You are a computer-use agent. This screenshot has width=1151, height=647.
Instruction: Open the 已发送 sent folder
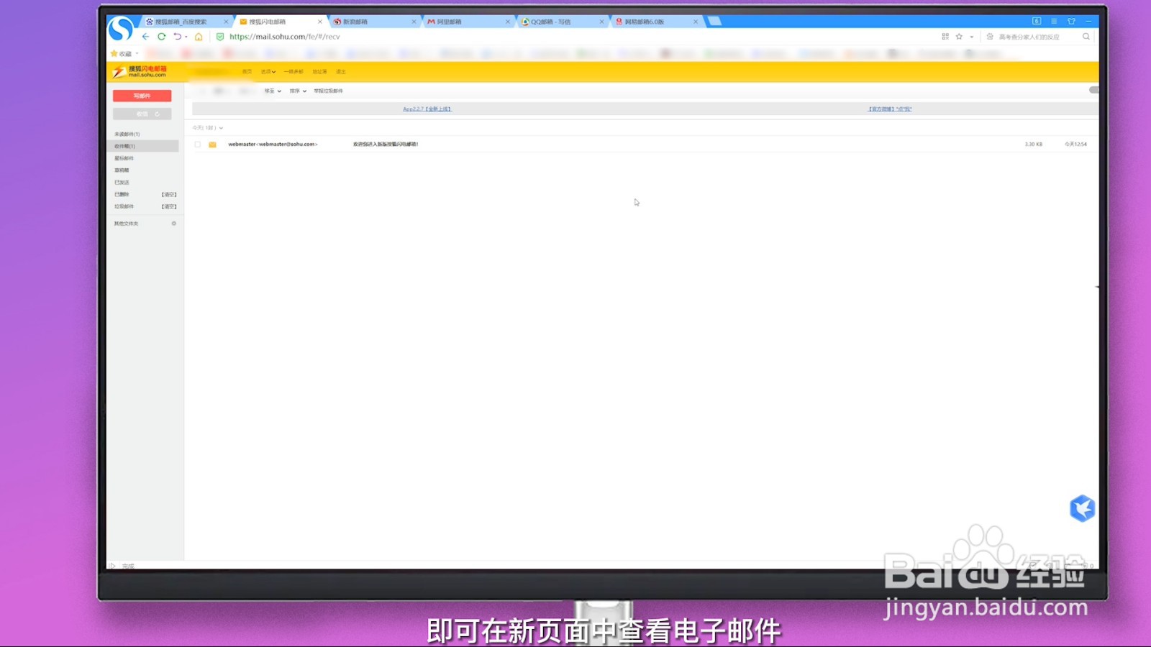[x=122, y=183]
